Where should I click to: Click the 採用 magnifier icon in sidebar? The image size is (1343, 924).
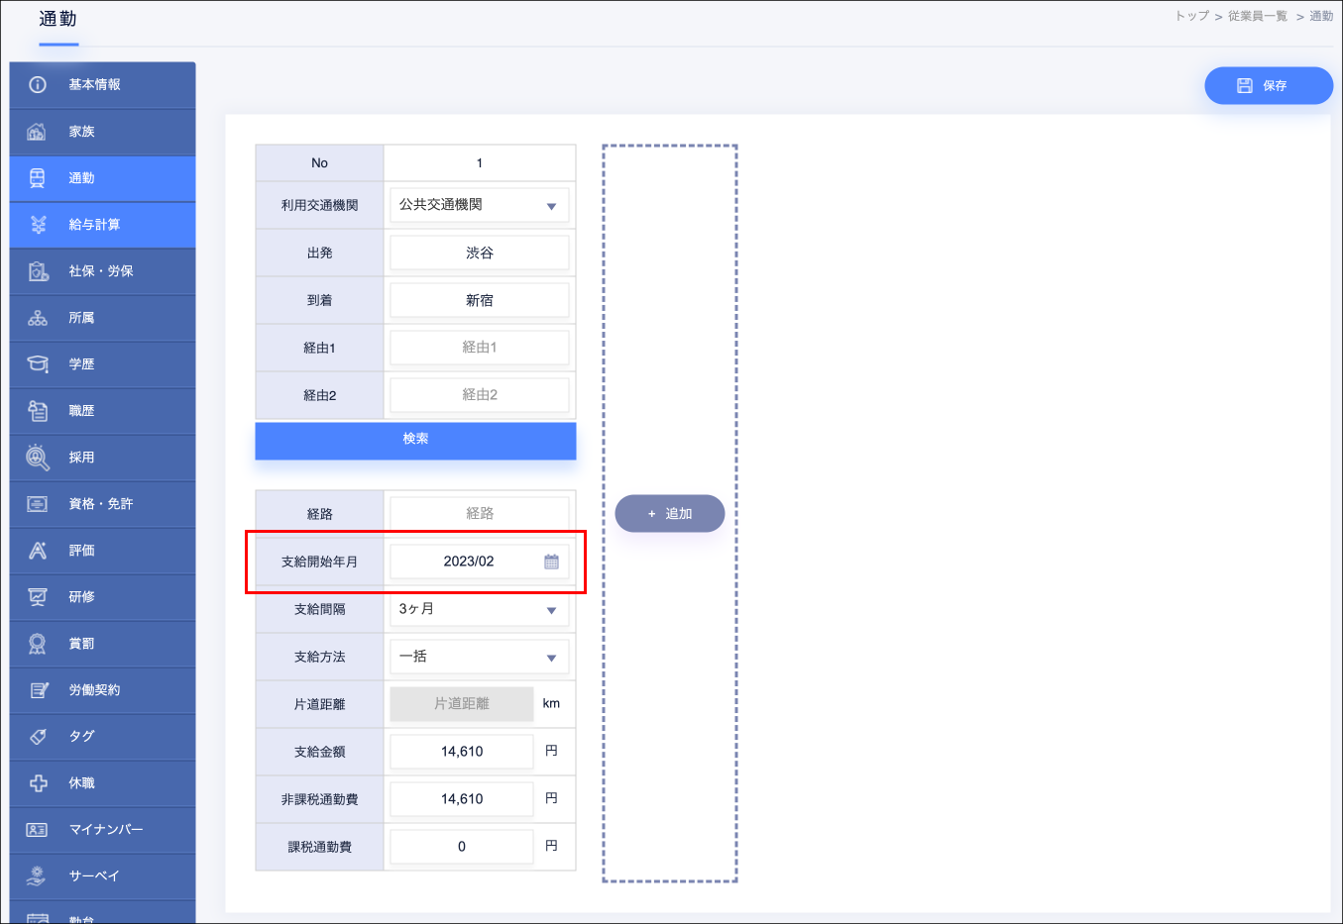click(x=38, y=458)
